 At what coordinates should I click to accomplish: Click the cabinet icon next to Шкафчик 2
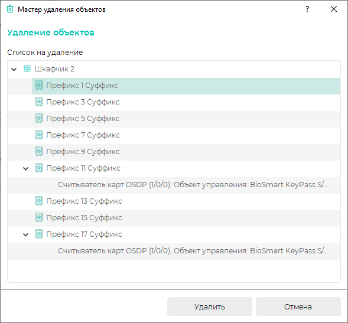coord(27,69)
